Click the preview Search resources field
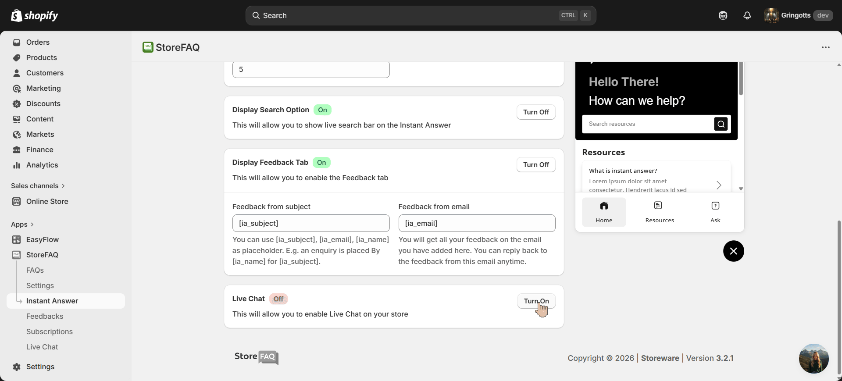 click(648, 124)
